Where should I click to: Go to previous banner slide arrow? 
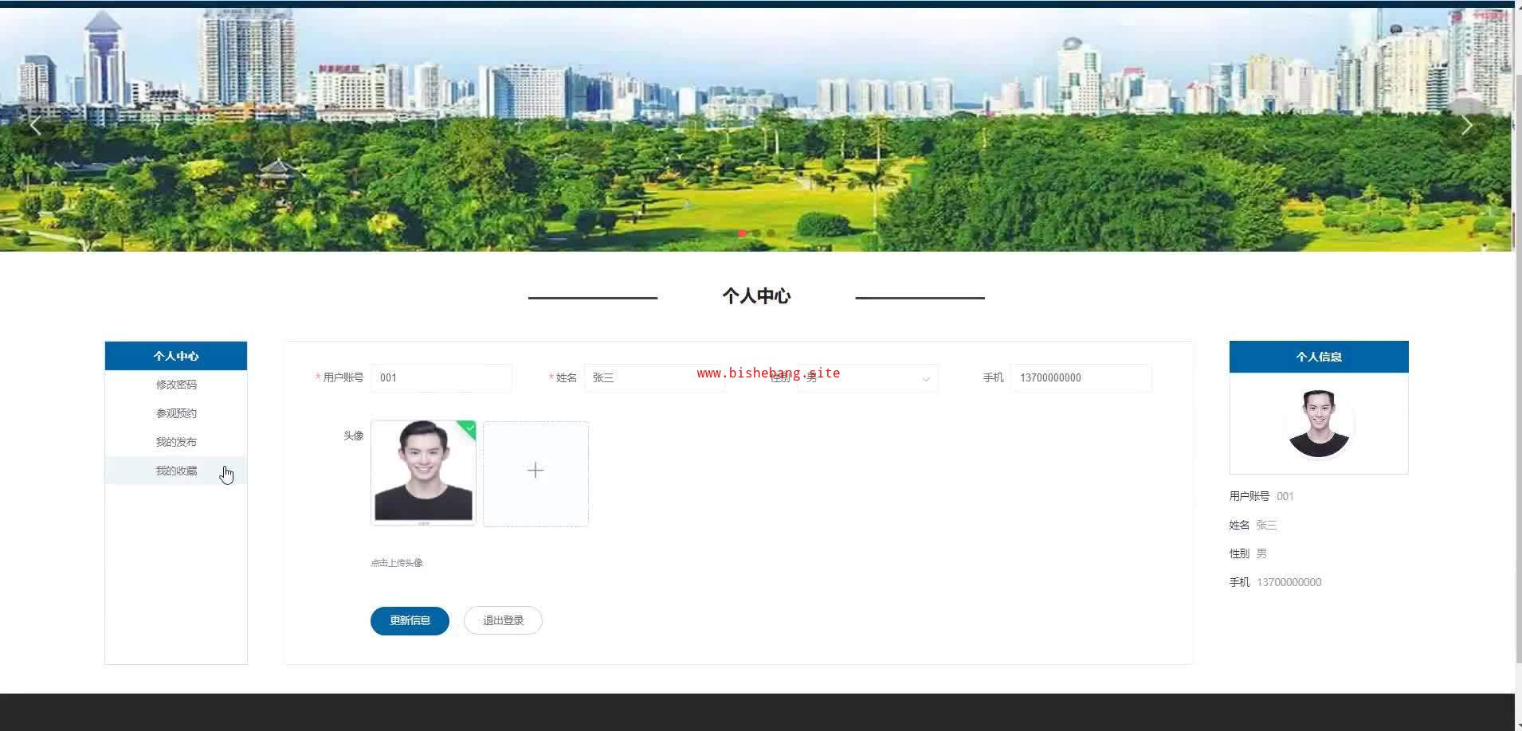coord(35,125)
